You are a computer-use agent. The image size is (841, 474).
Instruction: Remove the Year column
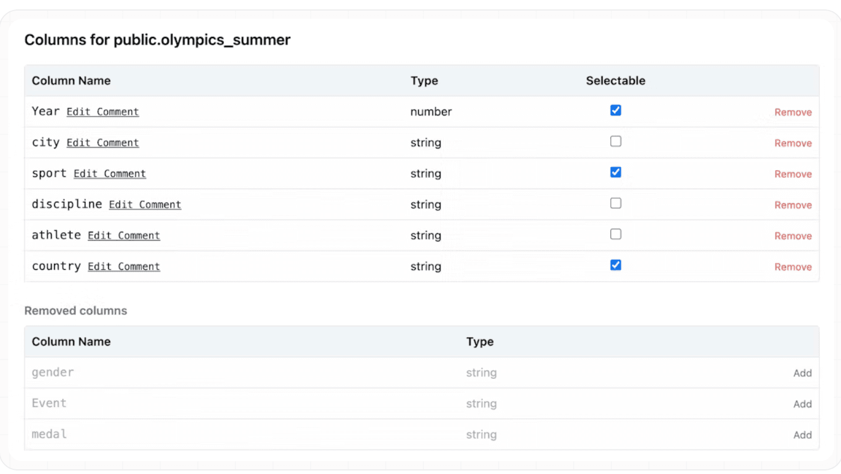793,111
